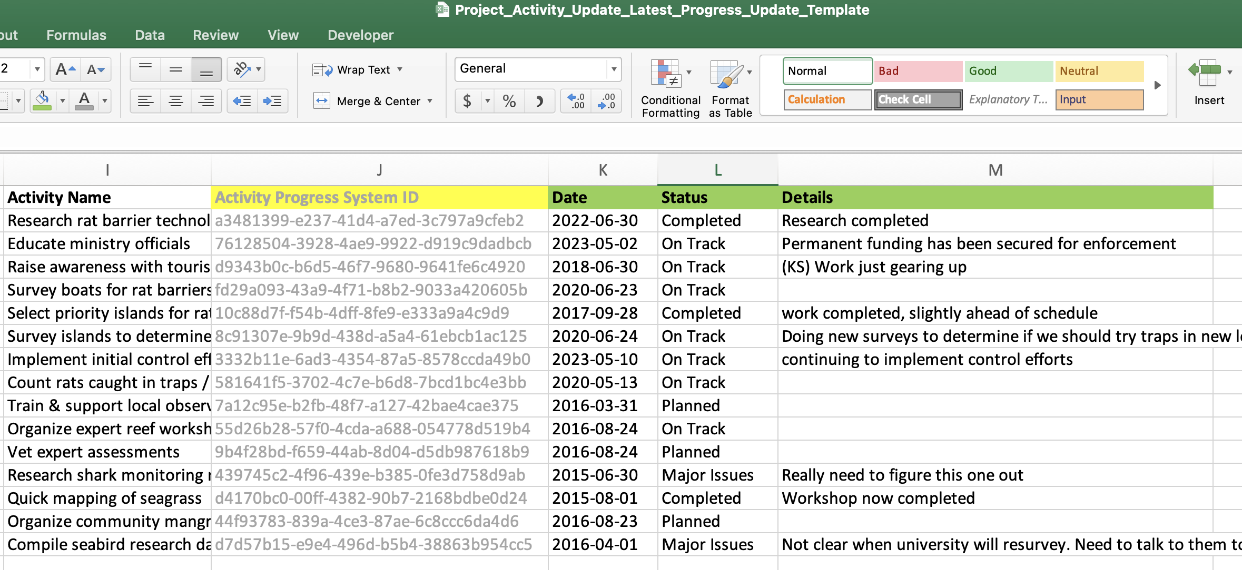Toggle center text alignment
1242x570 pixels.
click(176, 101)
